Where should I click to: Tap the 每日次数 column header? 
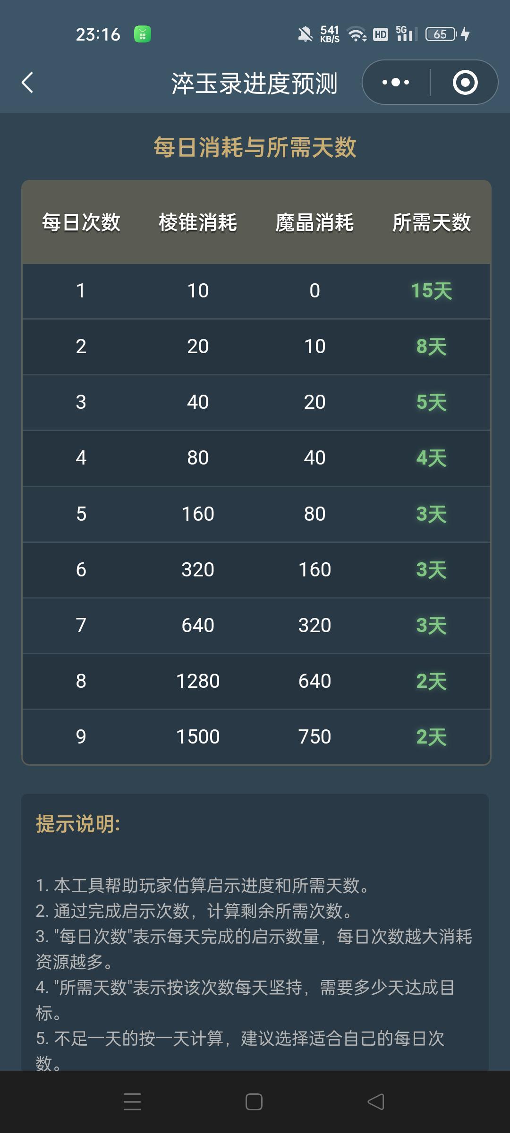81,222
